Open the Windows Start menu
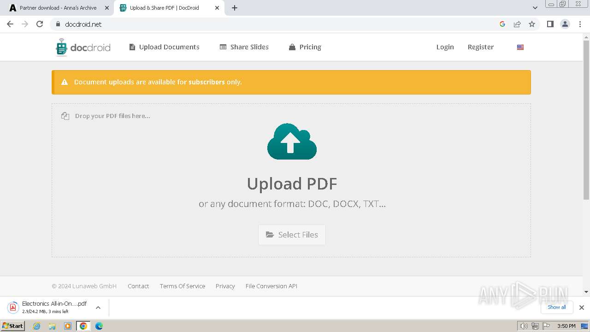The height and width of the screenshot is (332, 590). coord(13,326)
